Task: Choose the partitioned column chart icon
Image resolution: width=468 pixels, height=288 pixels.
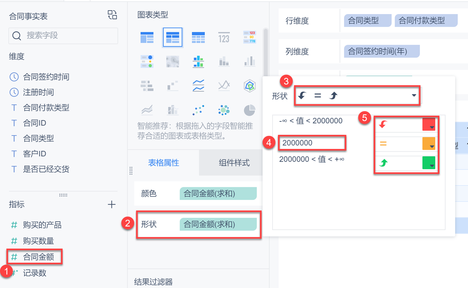Action: pos(199,61)
